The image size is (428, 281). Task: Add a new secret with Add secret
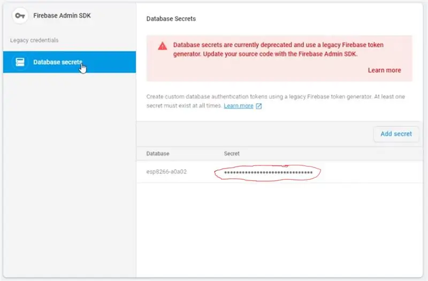pyautogui.click(x=396, y=134)
